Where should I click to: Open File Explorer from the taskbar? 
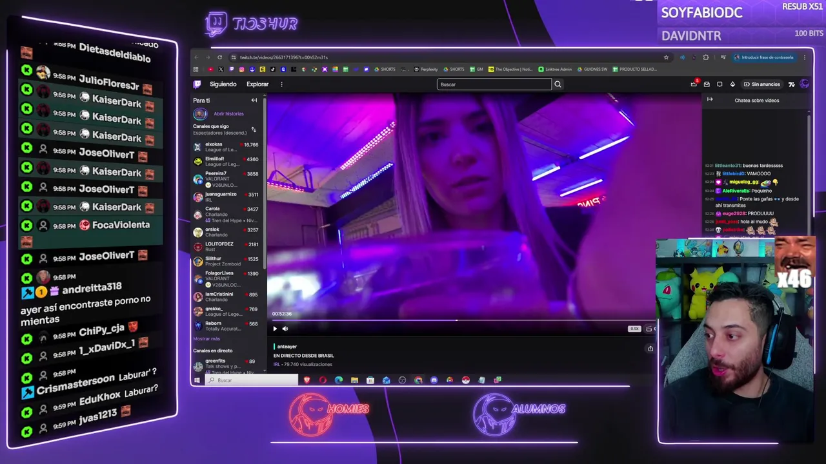coord(354,380)
